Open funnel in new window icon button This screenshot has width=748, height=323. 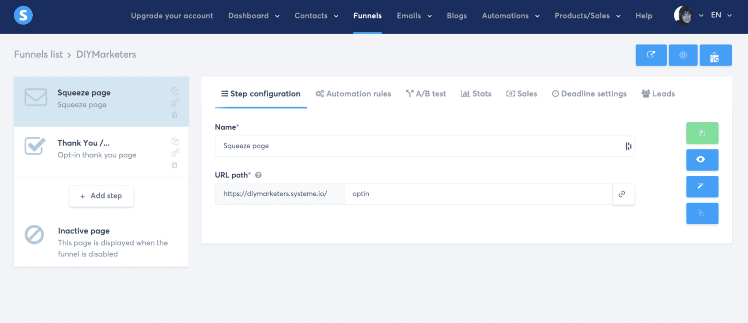click(651, 55)
